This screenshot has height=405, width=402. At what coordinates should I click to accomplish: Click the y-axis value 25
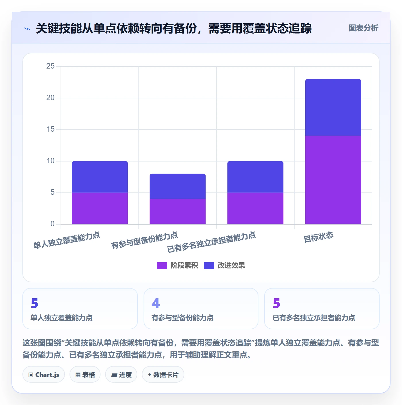51,66
